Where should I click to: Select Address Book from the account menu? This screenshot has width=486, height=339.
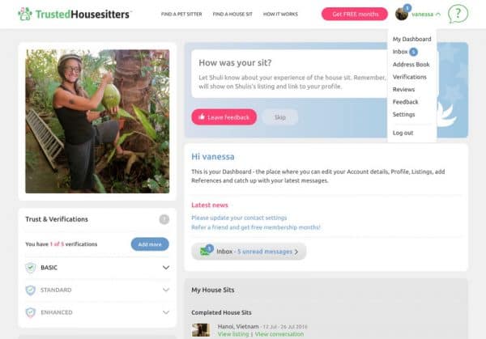411,65
